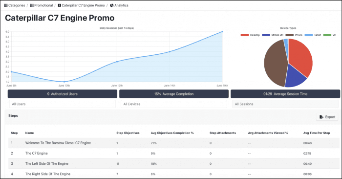Screen dimensions: 342x179
Task: Click the June 12th data point on chart
Action: pos(117,62)
